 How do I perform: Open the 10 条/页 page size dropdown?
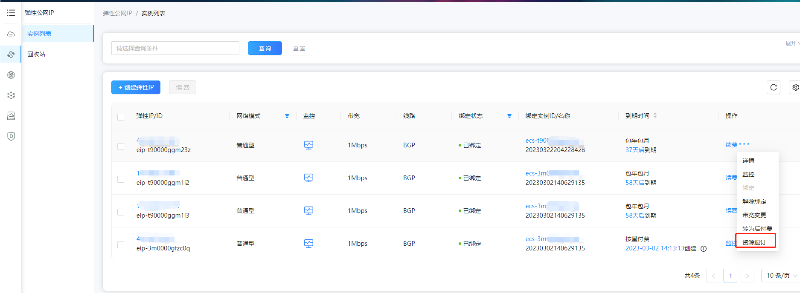click(781, 276)
